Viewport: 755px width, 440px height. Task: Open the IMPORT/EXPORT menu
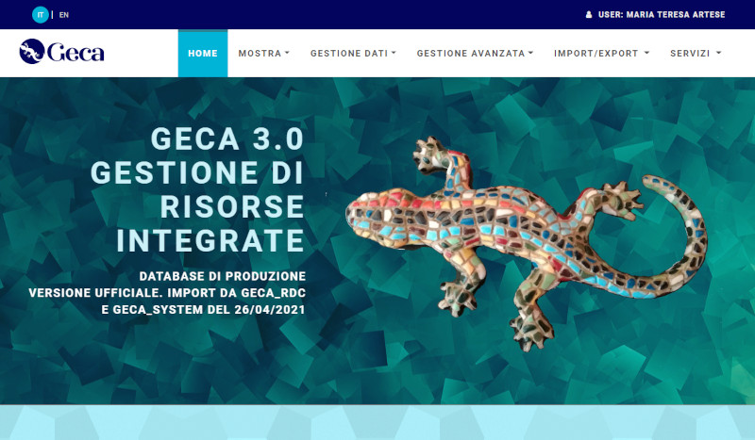[x=601, y=54]
